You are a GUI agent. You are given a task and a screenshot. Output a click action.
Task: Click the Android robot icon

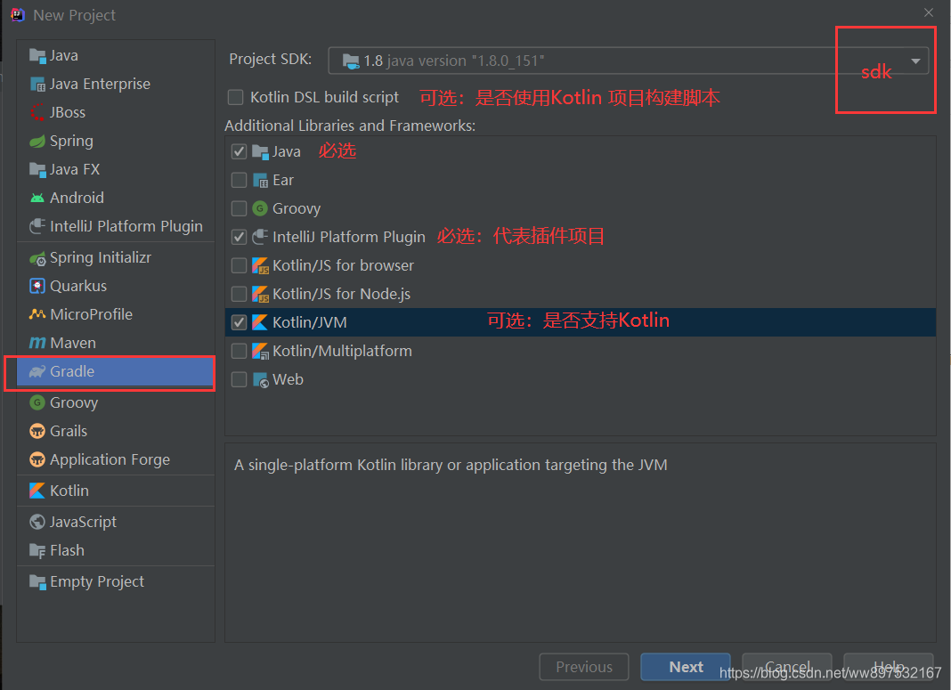(x=37, y=199)
